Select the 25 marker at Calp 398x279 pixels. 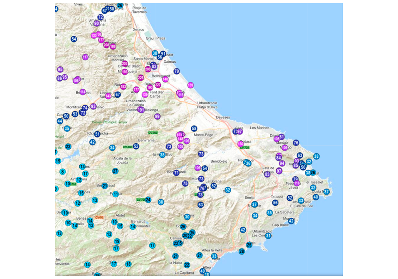pyautogui.click(x=249, y=245)
